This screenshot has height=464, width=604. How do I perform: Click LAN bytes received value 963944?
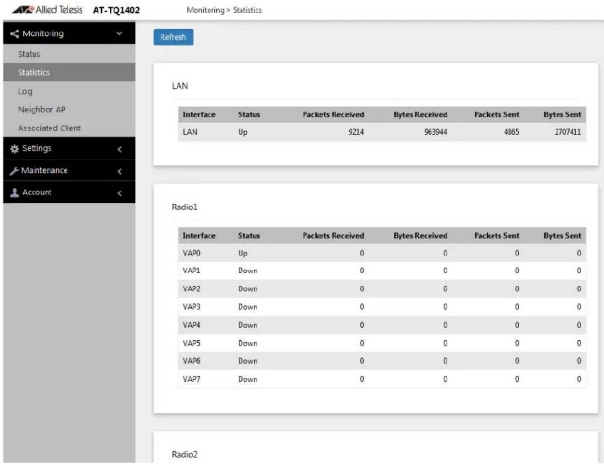pyautogui.click(x=436, y=132)
